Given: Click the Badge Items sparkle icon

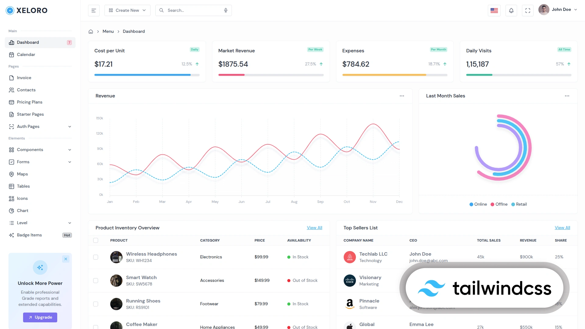Looking at the screenshot, I should (12, 235).
